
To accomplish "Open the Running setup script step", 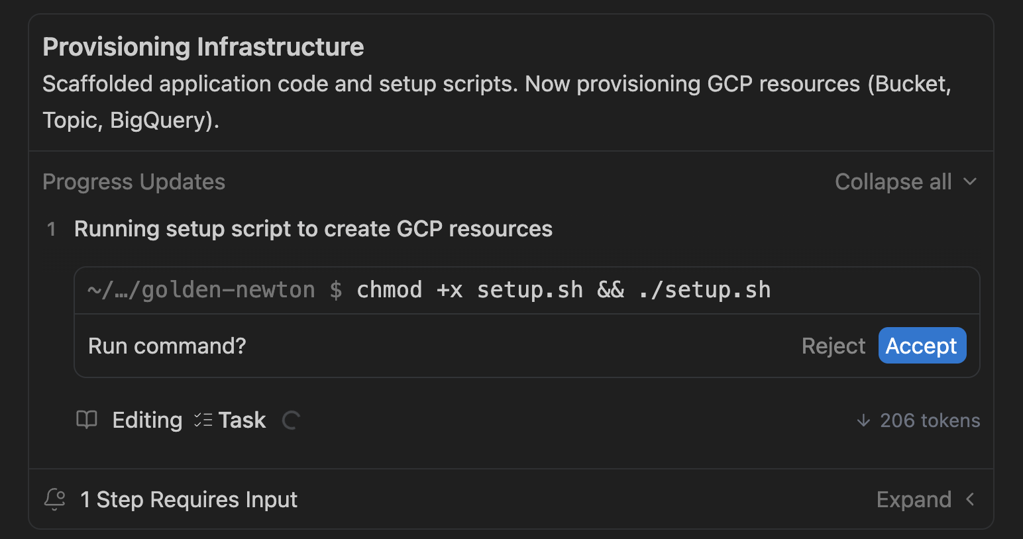I will (313, 228).
